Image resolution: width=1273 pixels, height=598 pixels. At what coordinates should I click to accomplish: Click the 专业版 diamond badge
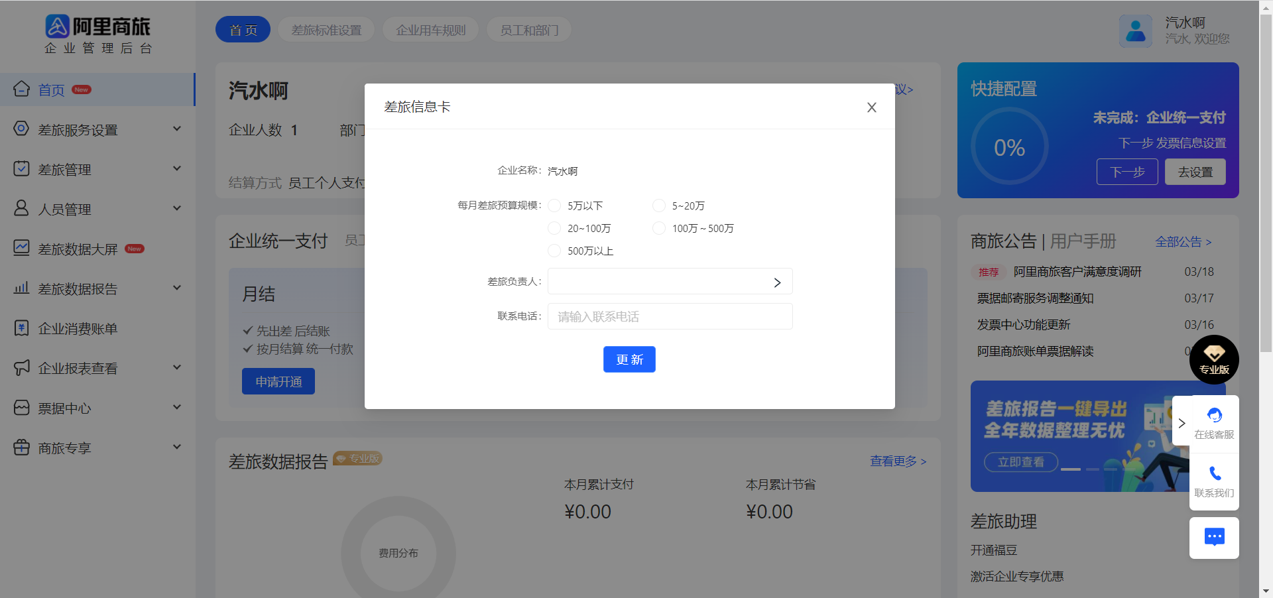tap(1214, 359)
